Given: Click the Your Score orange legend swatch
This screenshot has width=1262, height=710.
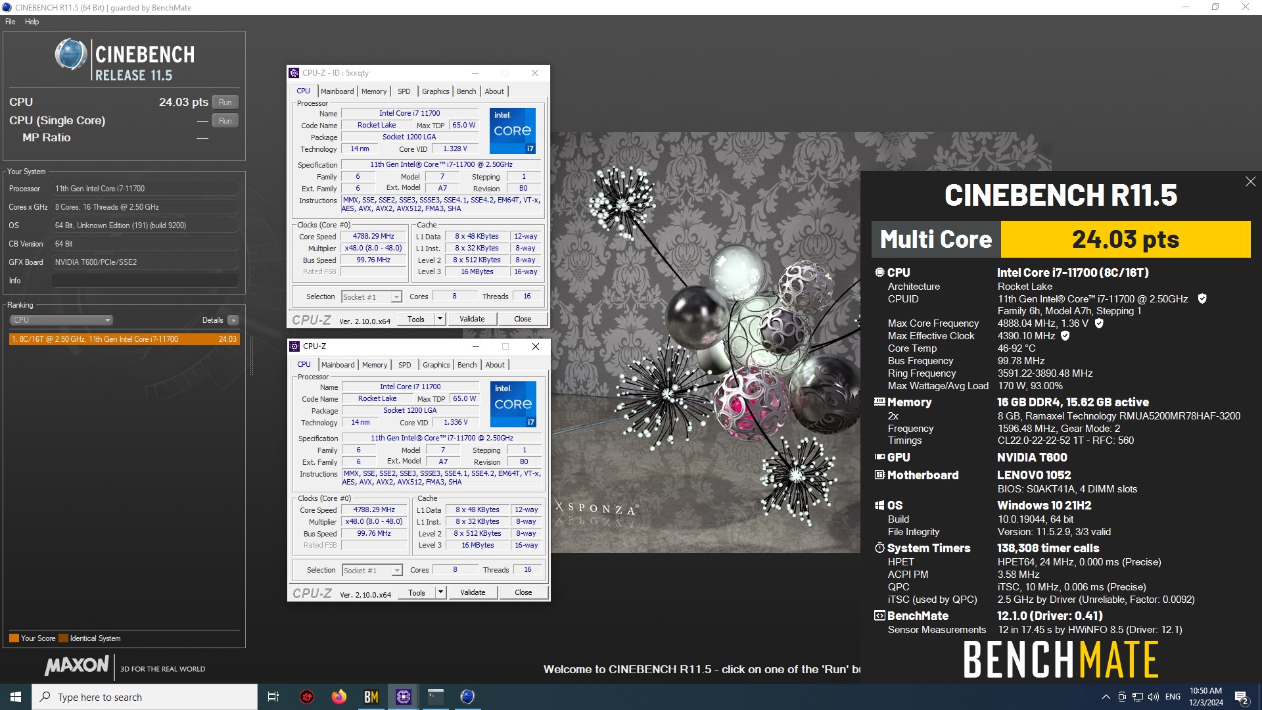Looking at the screenshot, I should click(14, 638).
